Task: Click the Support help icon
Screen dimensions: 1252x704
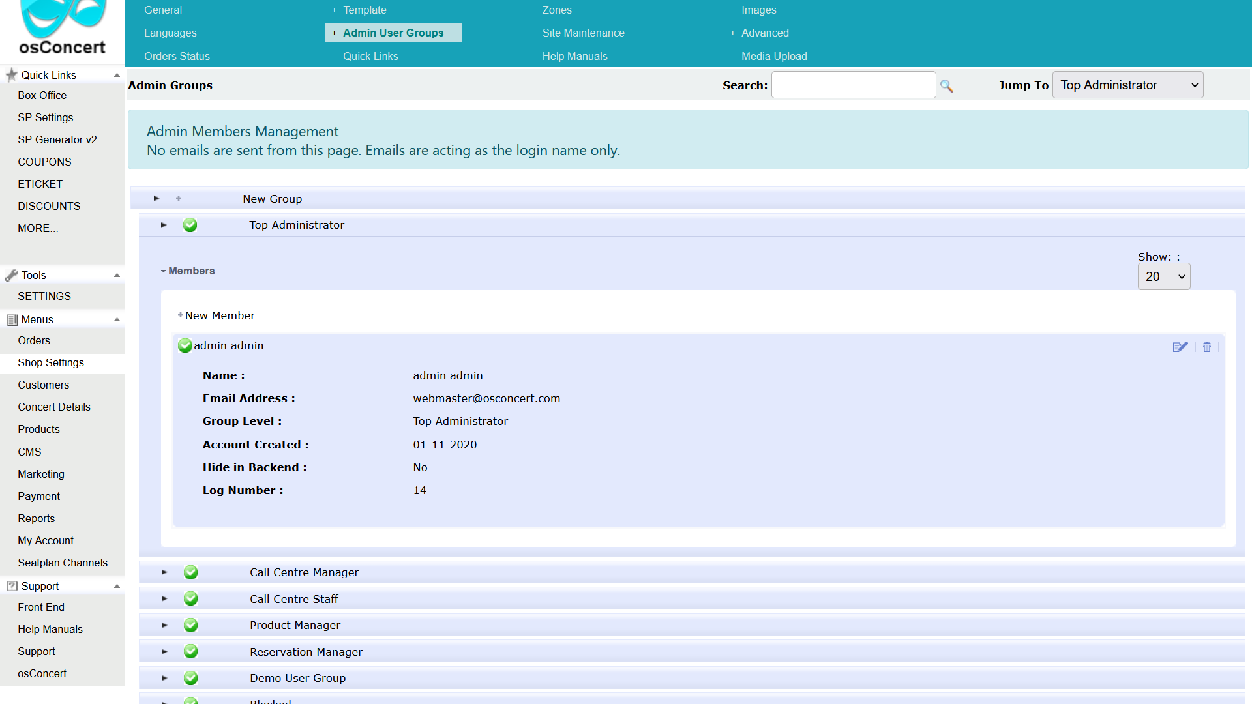Action: click(x=12, y=586)
